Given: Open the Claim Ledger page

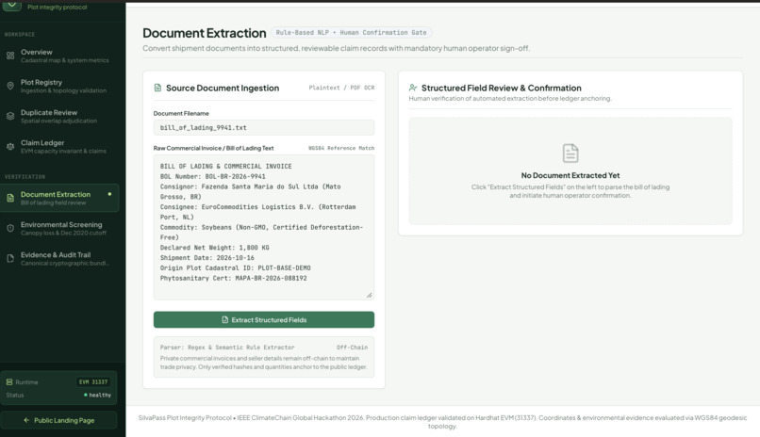Looking at the screenshot, I should coord(59,147).
